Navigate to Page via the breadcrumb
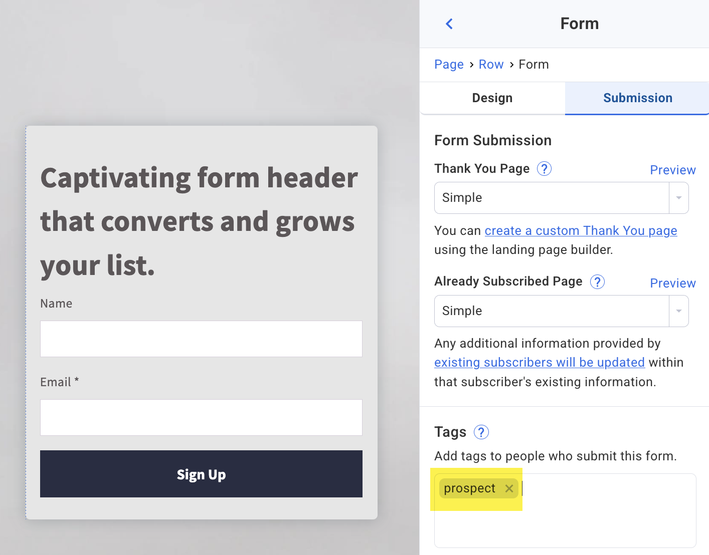Viewport: 709px width, 555px height. (449, 64)
